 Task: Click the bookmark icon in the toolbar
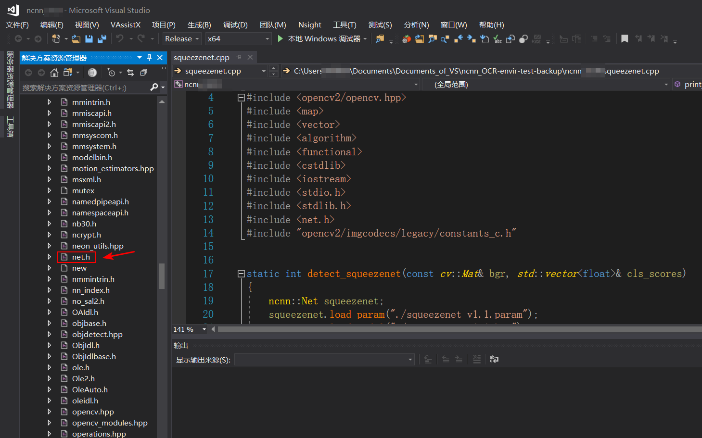click(x=625, y=39)
